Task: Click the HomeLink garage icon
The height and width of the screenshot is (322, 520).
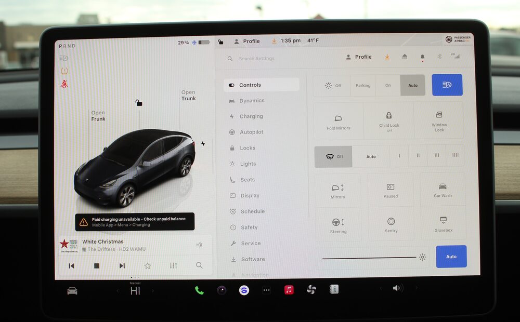Action: click(405, 57)
